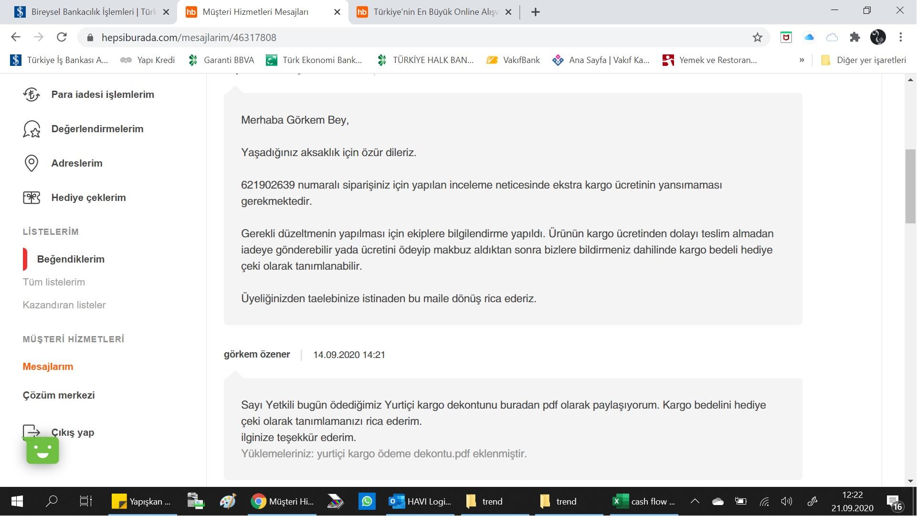Open the notification center icon

click(894, 502)
